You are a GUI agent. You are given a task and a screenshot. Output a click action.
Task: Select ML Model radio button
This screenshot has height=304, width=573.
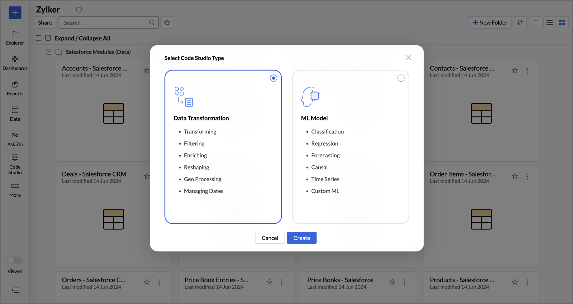tap(401, 78)
